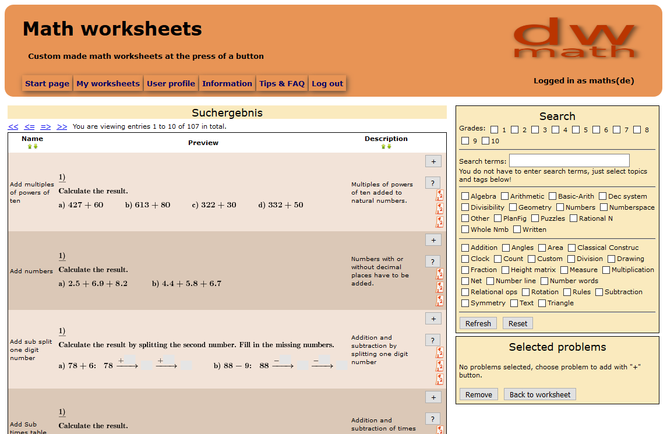Enable the Puzzles topic checkbox
Viewport: 667px width, 434px height.
tap(535, 218)
